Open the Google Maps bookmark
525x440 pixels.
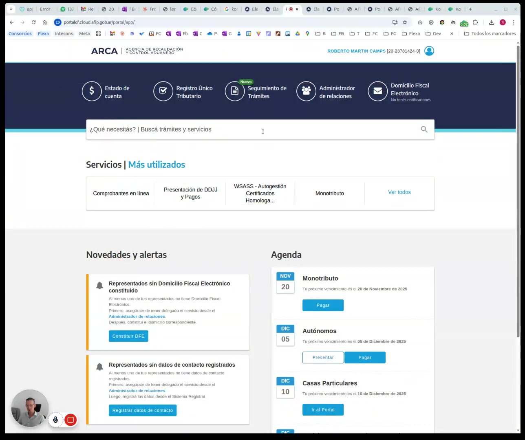pos(307,33)
